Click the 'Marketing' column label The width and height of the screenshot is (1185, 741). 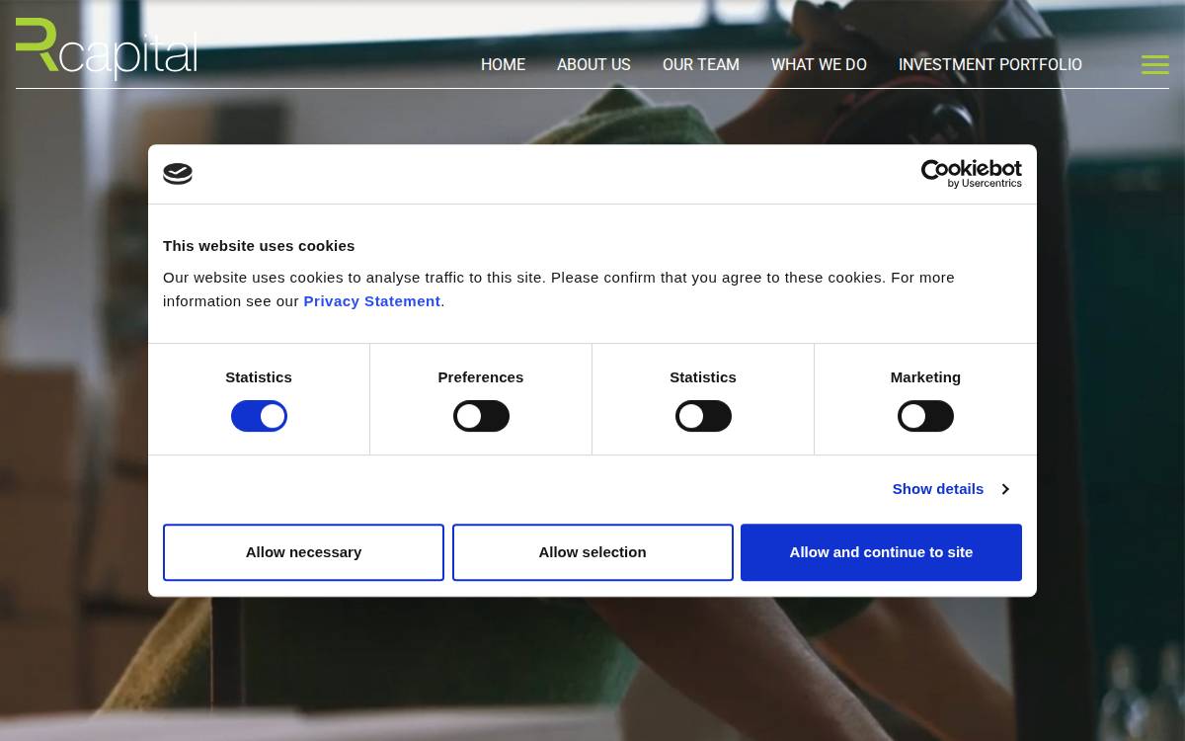coord(925,377)
